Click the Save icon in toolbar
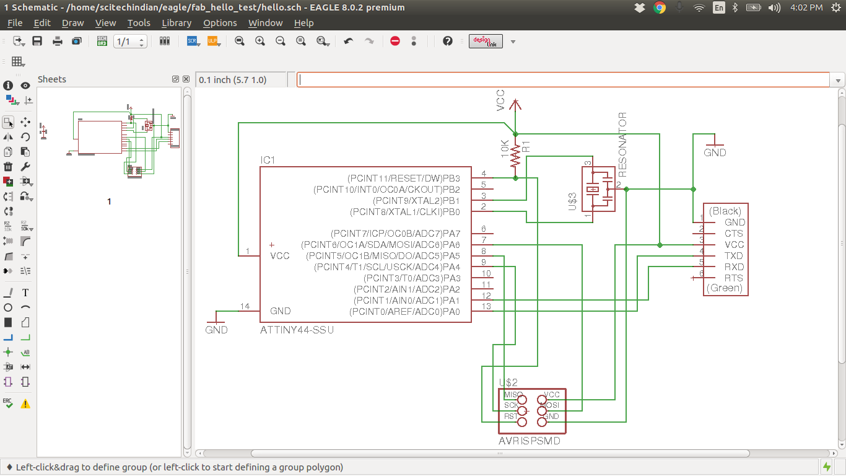The image size is (846, 476). [x=37, y=41]
